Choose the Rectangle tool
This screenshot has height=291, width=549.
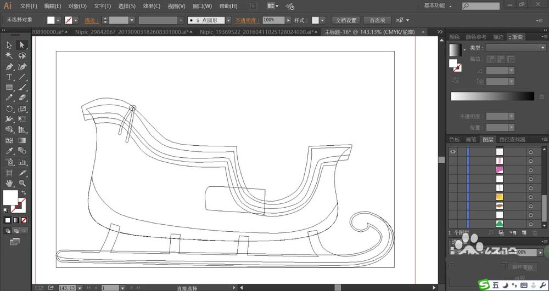[x=9, y=87]
